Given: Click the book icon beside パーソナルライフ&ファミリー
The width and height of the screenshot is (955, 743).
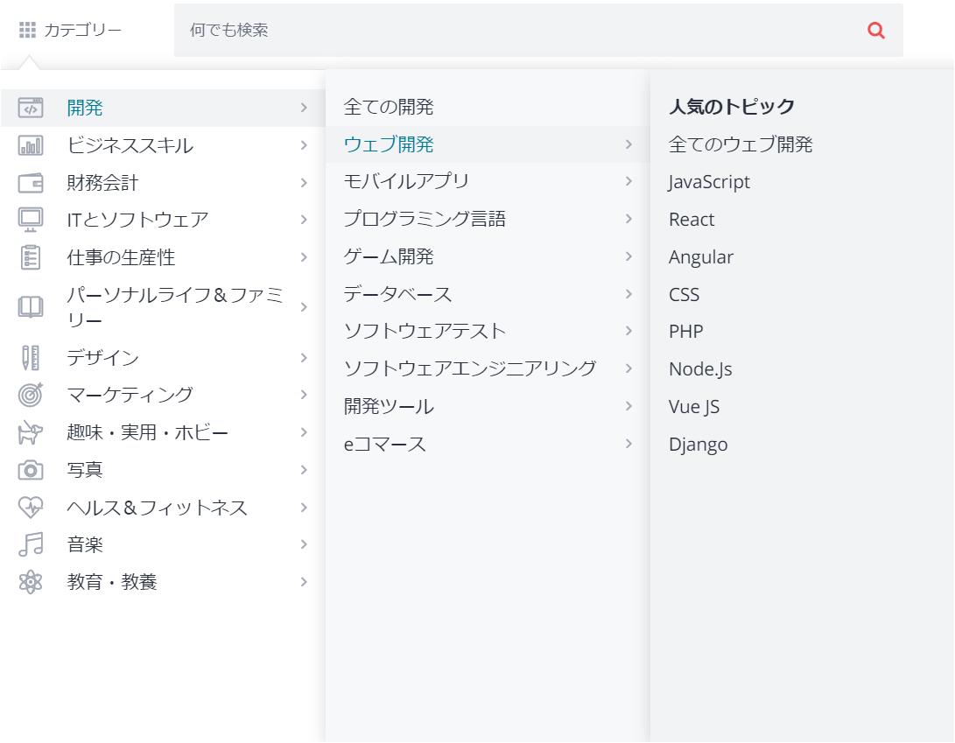Looking at the screenshot, I should click(31, 307).
